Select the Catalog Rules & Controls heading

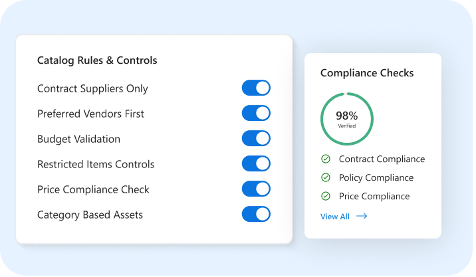point(97,60)
